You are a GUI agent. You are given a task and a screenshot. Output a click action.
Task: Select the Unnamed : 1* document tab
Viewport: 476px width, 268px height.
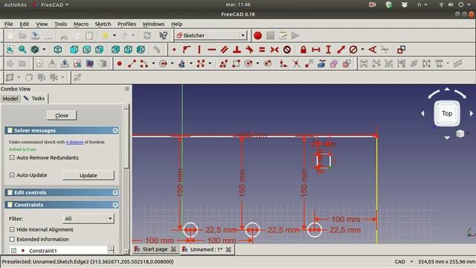207,249
